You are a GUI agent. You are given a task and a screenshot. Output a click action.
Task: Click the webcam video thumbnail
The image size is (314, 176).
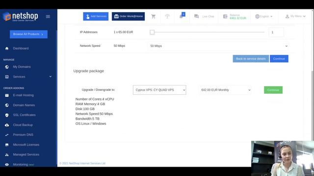[283, 158]
